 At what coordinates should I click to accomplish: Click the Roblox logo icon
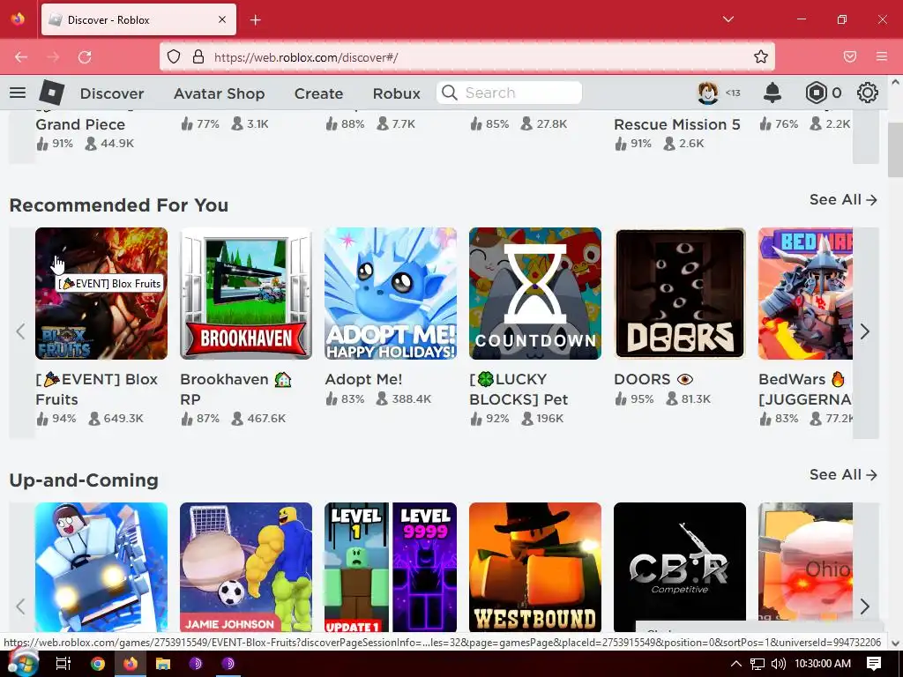[x=51, y=93]
